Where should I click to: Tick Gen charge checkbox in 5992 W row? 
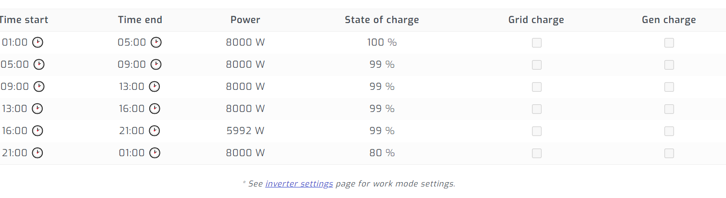pyautogui.click(x=669, y=131)
